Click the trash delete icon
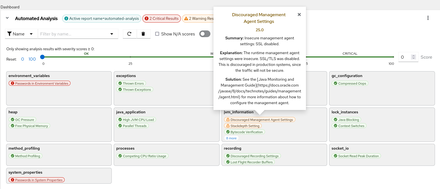This screenshot has width=440, height=189. point(143,34)
